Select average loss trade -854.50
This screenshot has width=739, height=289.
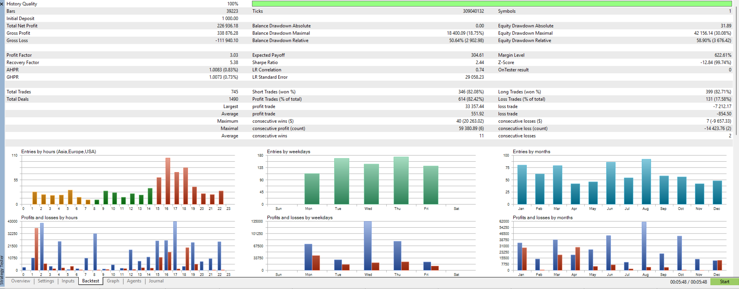point(724,114)
